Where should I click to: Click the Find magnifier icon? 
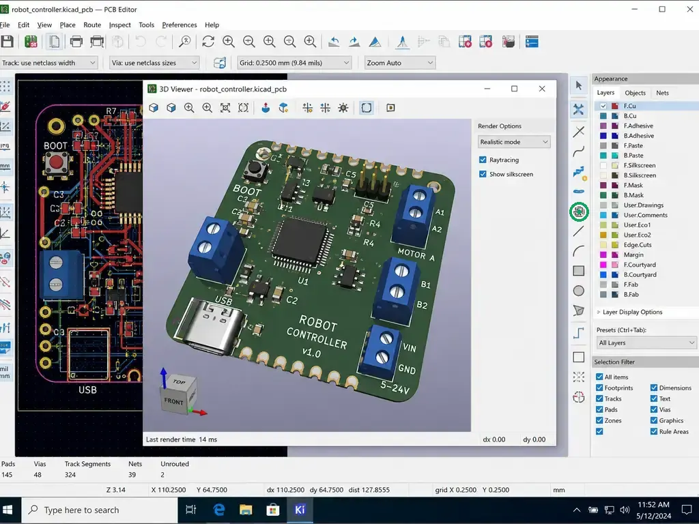coord(184,42)
